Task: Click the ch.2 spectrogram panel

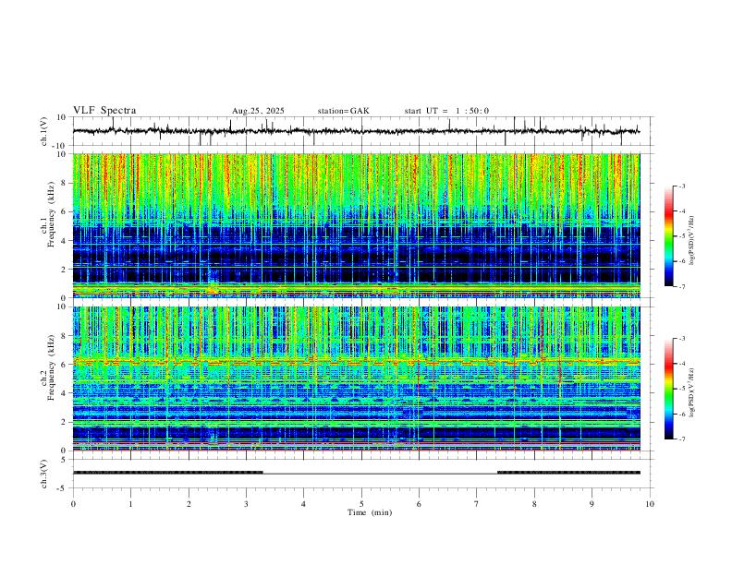Action: click(x=357, y=379)
